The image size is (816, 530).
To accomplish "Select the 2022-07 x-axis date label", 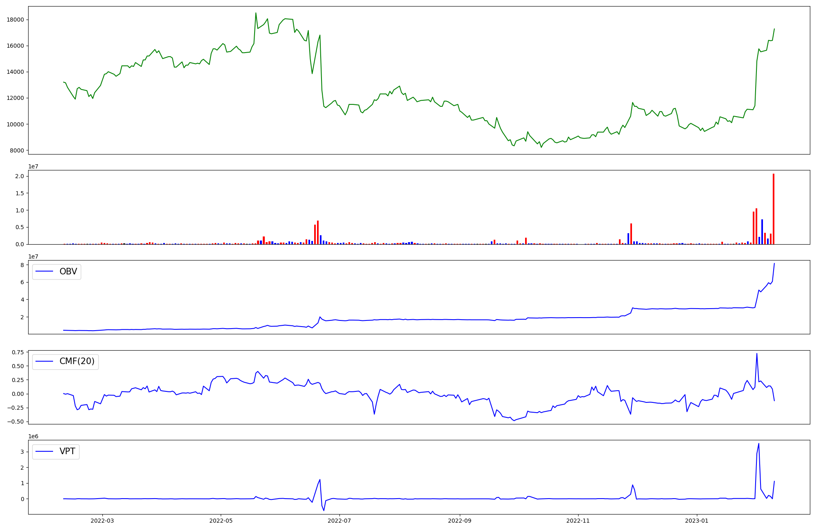I will click(x=339, y=521).
